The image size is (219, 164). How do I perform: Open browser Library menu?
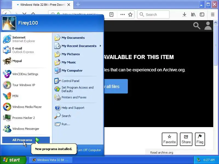(x=193, y=14)
